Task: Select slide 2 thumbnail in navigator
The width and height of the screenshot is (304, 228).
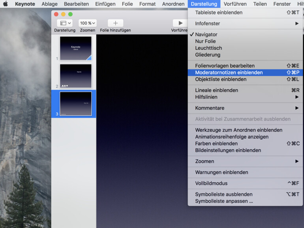Action: [x=75, y=76]
